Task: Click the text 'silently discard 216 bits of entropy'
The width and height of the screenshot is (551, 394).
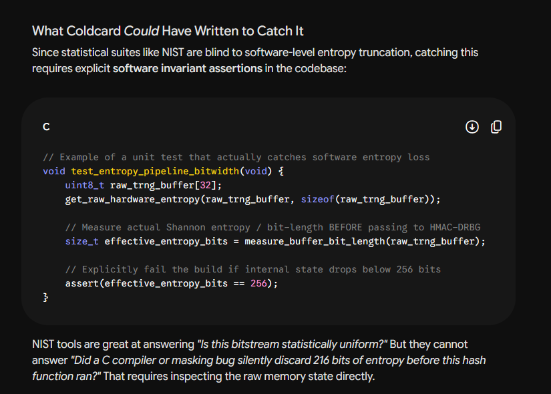Action: tap(319, 360)
